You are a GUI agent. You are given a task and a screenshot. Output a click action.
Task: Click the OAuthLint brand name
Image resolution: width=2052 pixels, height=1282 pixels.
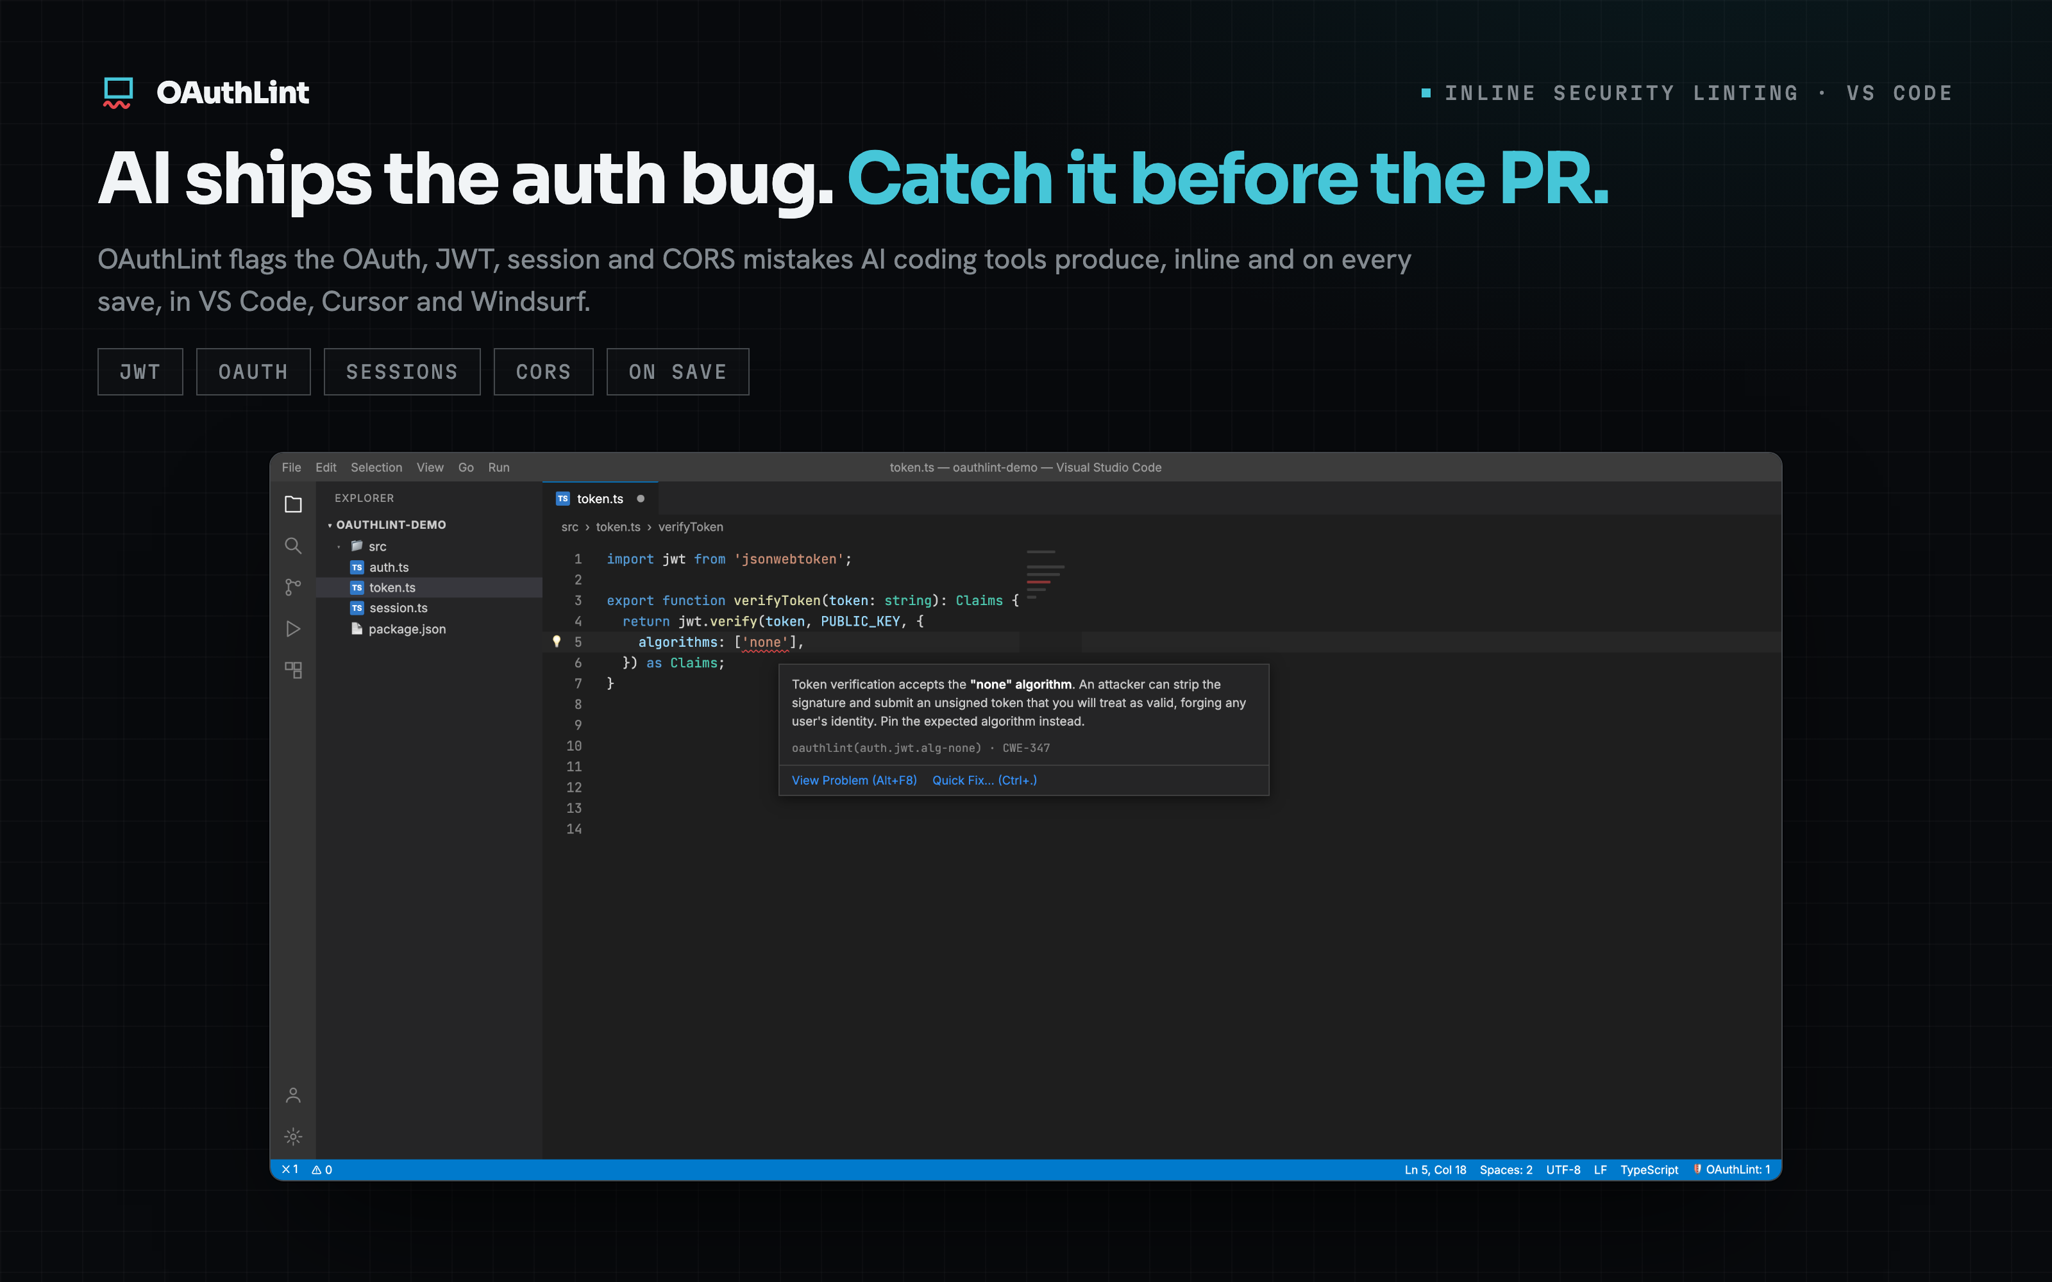[232, 92]
